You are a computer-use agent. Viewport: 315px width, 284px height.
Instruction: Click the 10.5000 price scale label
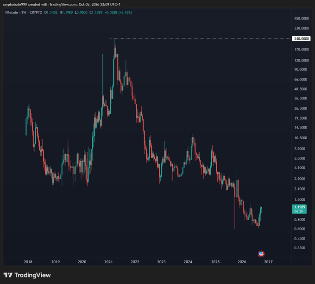pos(301,138)
